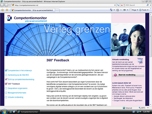Click circle beside Gesprekken organiseren

tap(6, 88)
